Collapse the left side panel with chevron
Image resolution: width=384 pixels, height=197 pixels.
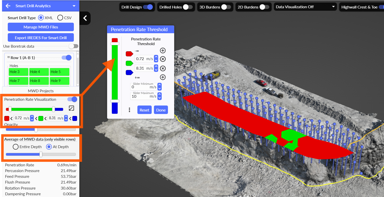pos(85,18)
